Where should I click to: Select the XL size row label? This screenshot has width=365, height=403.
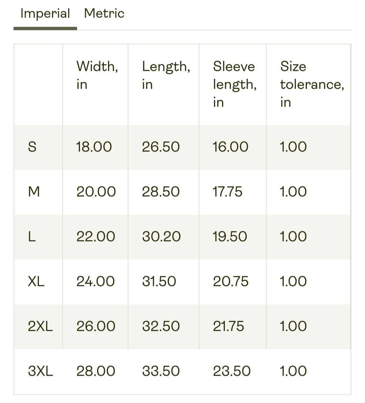tap(36, 281)
